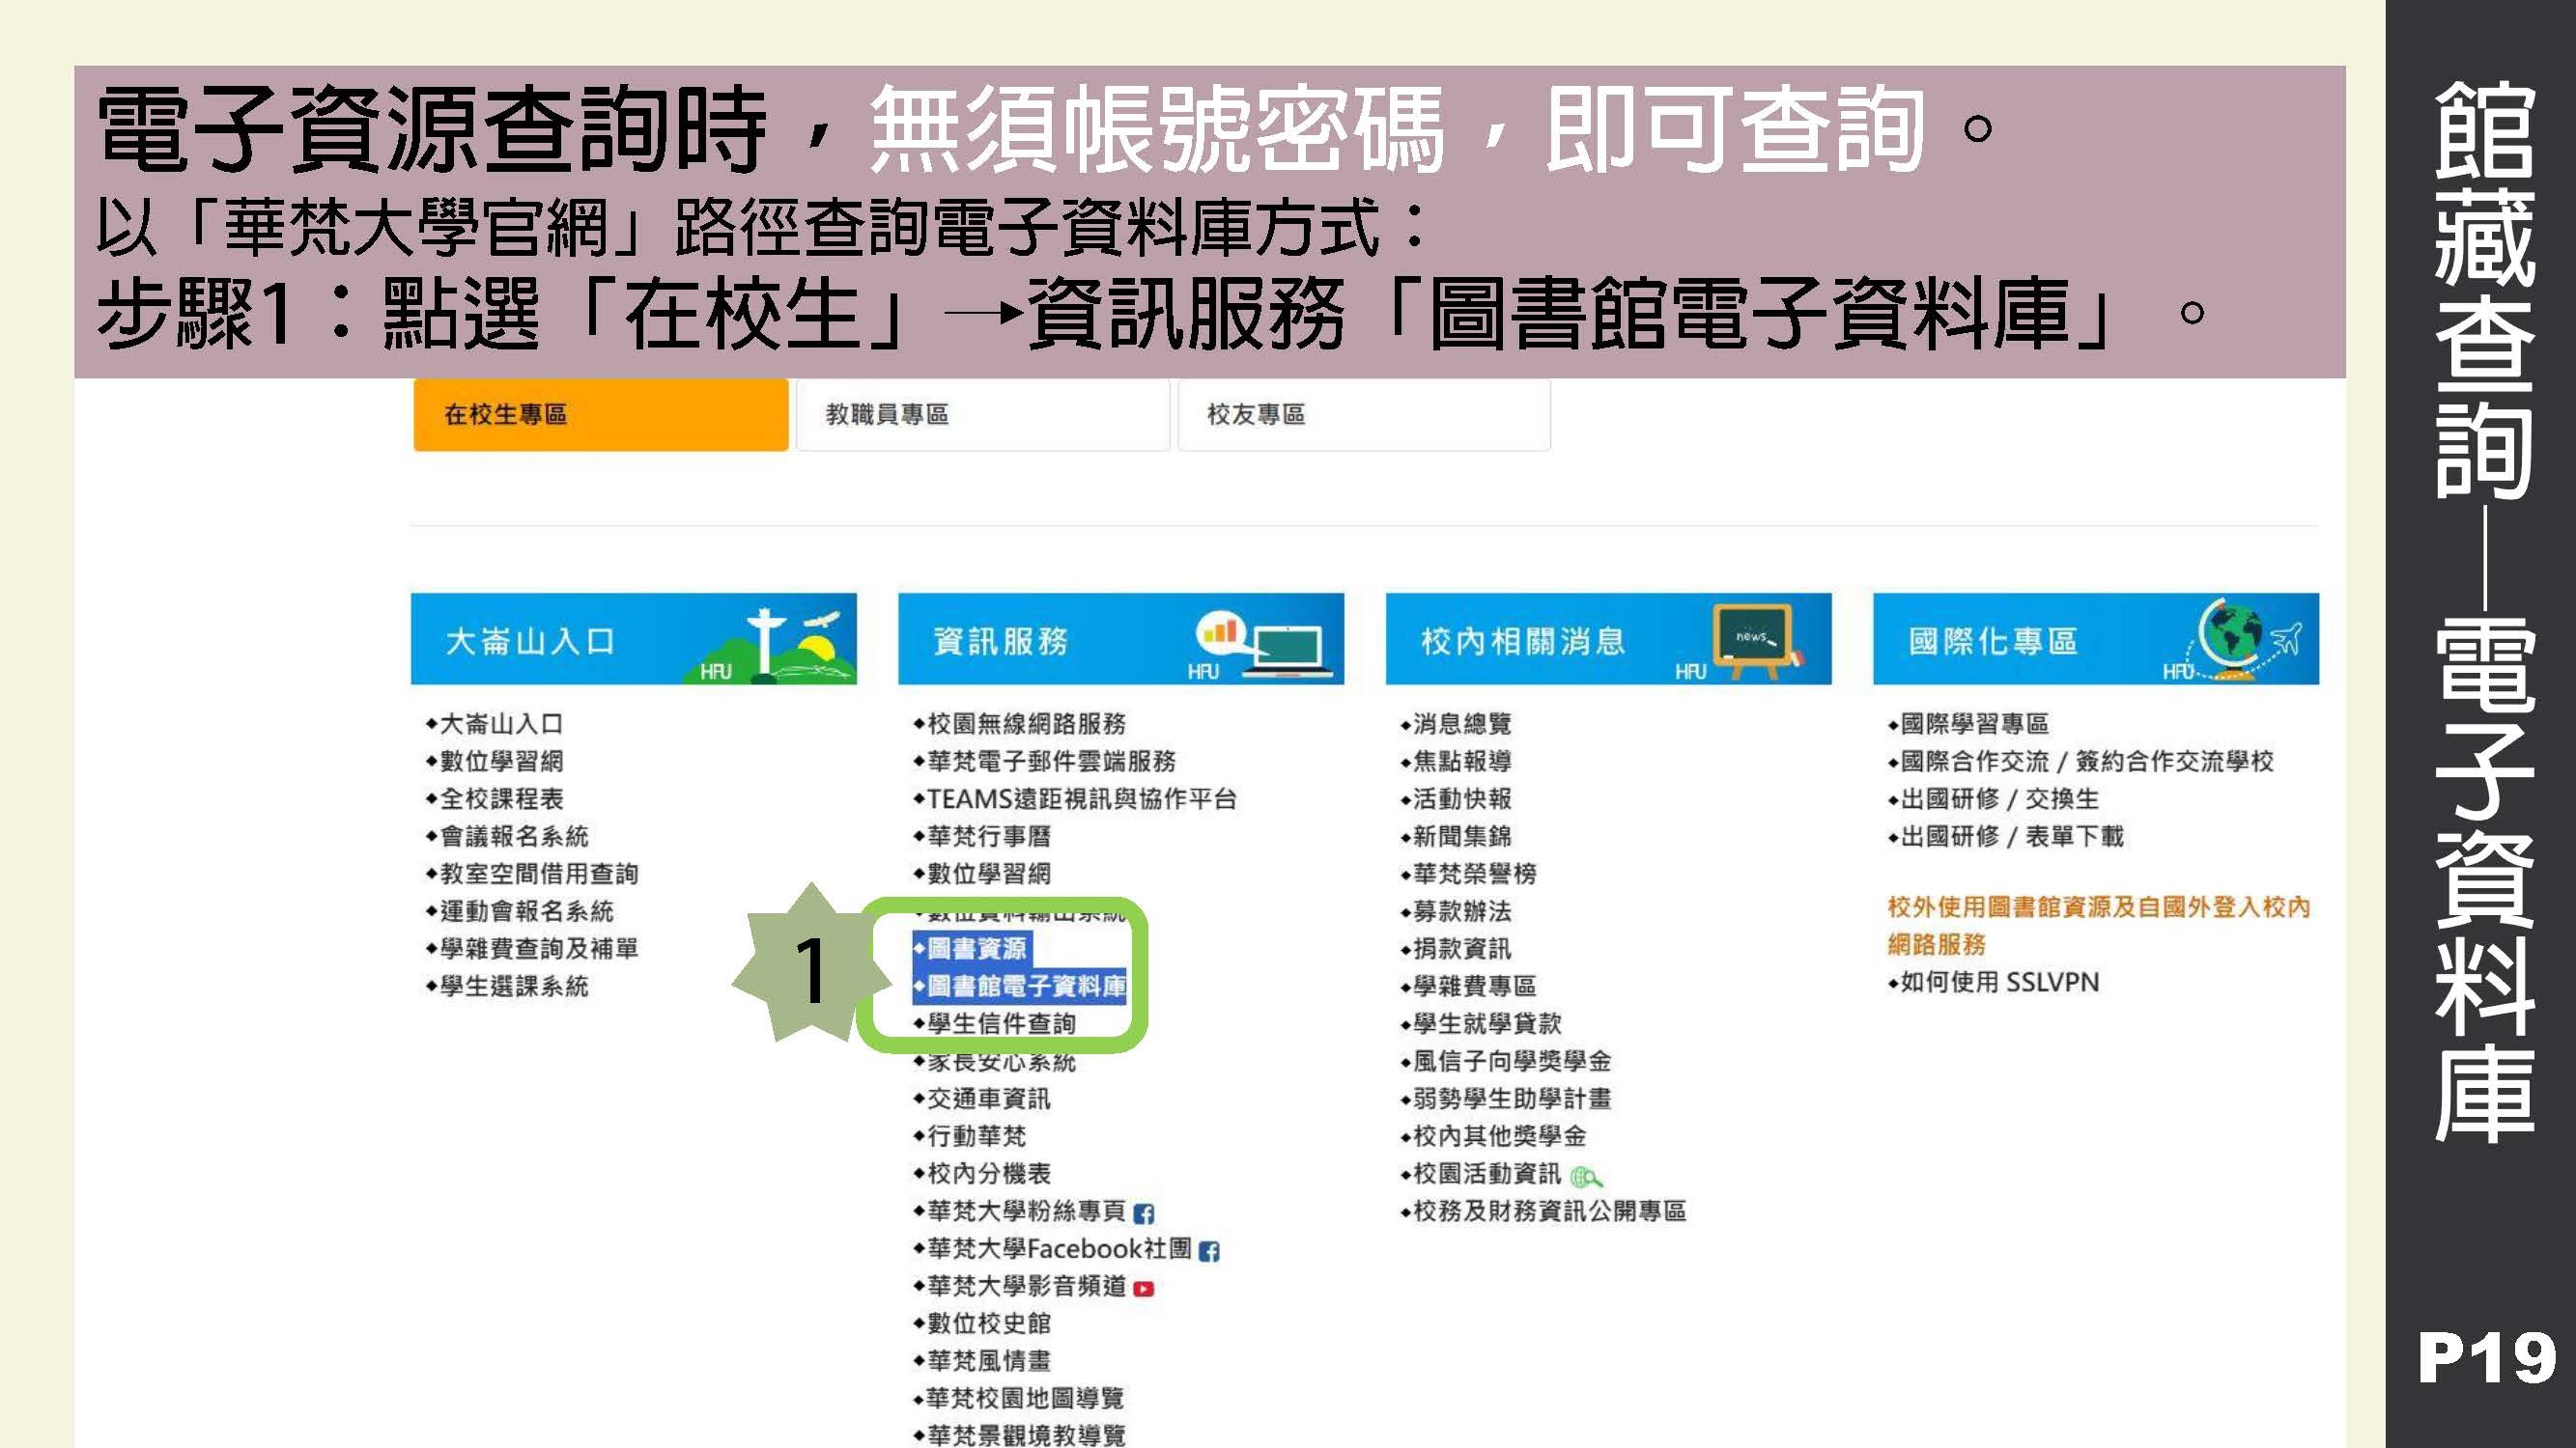Screen dimensions: 2576x1448
Task: Open 校園無線網路服務 link
Action: click(x=1026, y=723)
